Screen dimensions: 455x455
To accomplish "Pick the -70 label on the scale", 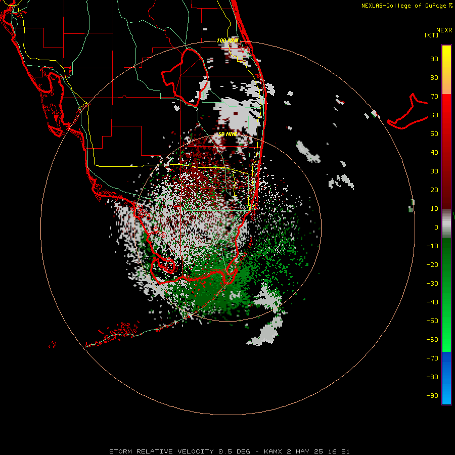I will pyautogui.click(x=432, y=358).
